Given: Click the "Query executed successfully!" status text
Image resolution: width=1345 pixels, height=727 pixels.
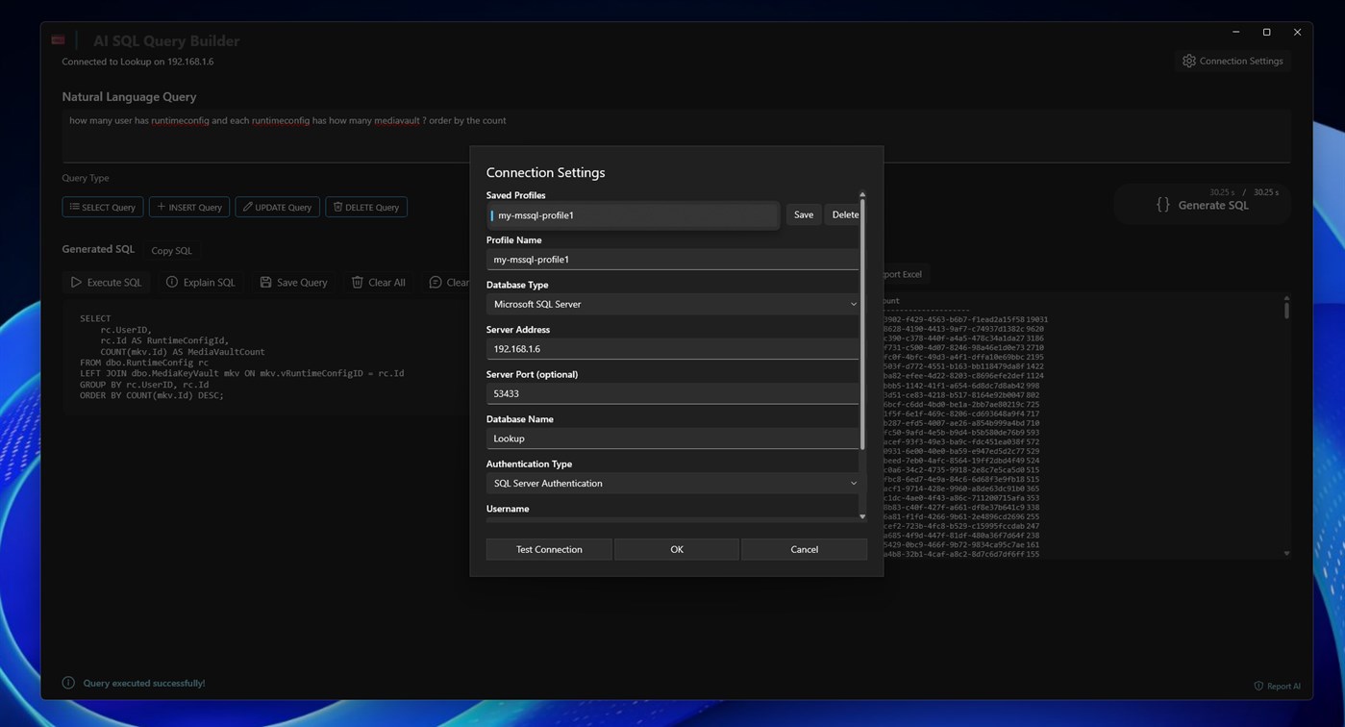Looking at the screenshot, I should point(144,684).
